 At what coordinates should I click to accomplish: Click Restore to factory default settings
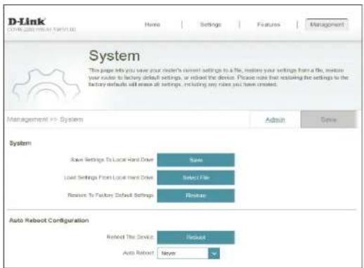click(x=195, y=196)
